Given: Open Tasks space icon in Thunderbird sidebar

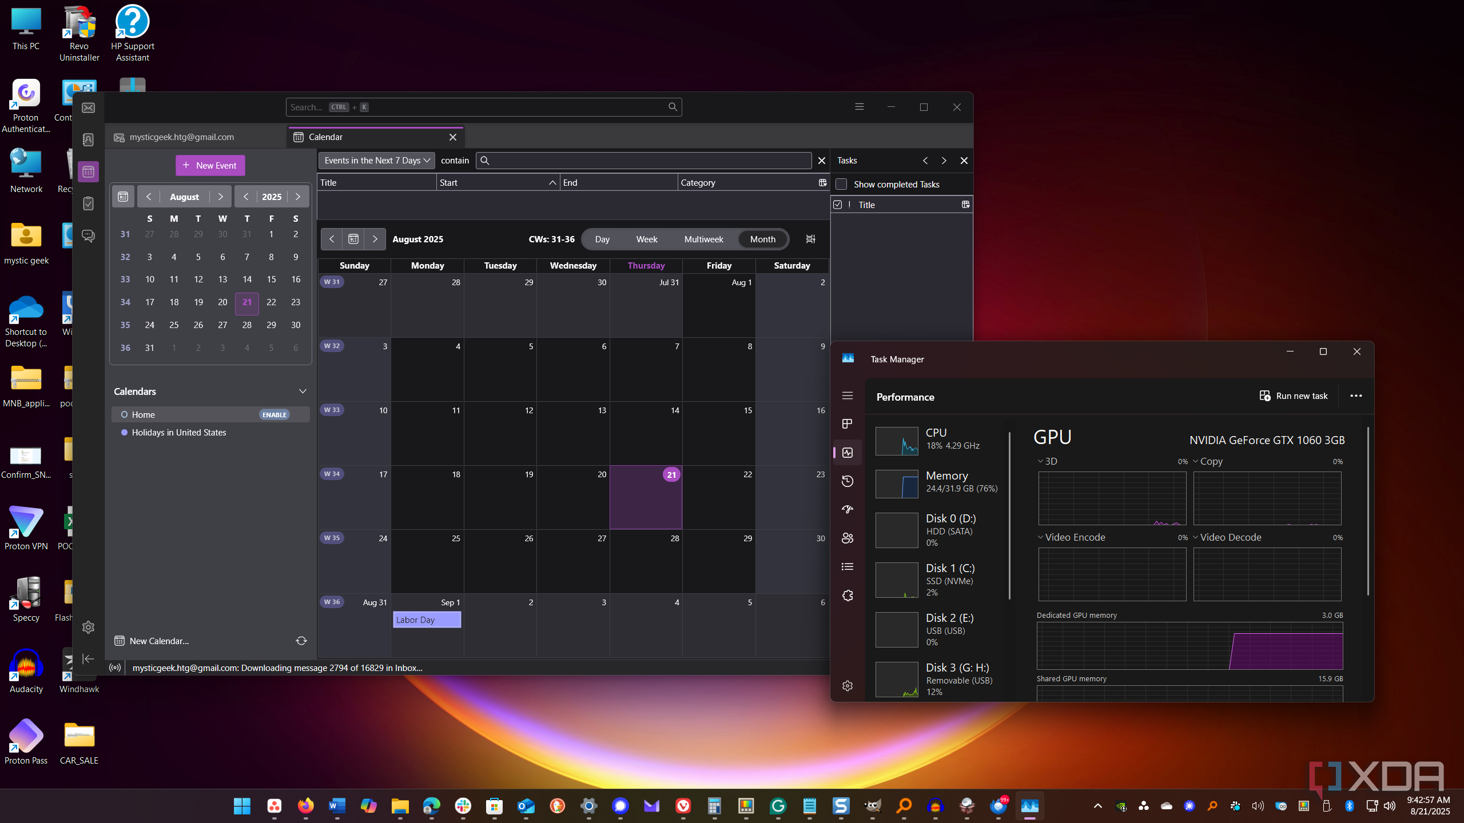Looking at the screenshot, I should 88,203.
